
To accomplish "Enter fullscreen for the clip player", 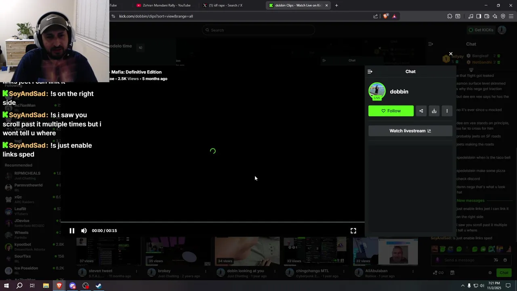I will click(x=353, y=231).
